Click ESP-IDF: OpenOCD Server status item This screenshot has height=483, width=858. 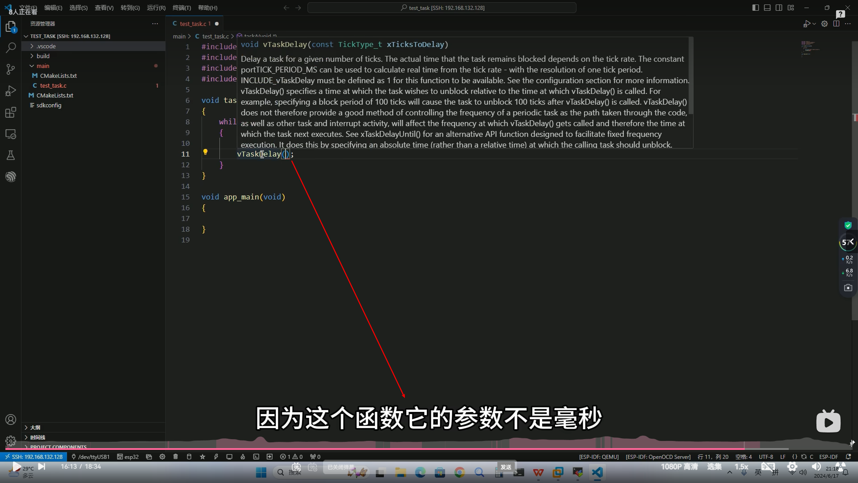pyautogui.click(x=658, y=457)
